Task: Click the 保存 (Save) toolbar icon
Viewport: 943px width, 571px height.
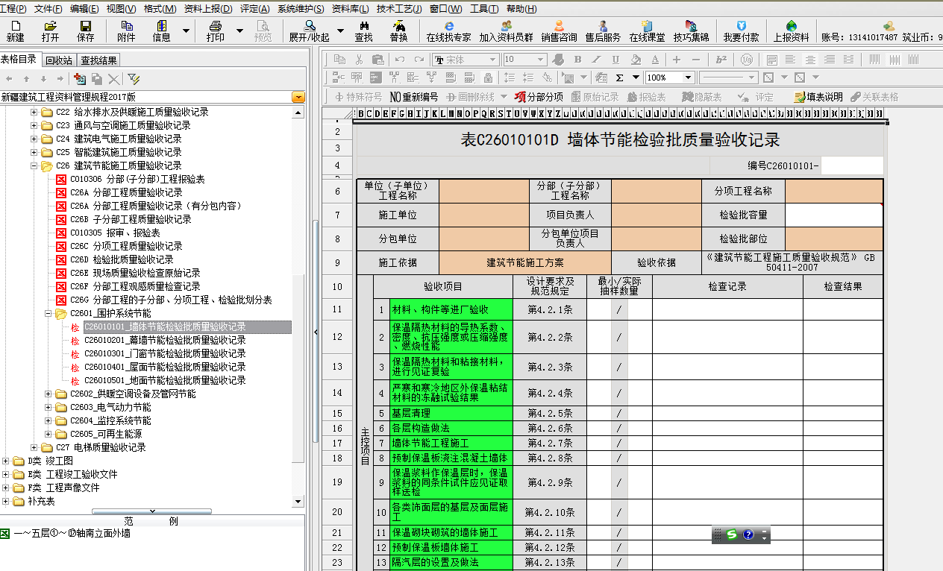Action: [x=85, y=31]
